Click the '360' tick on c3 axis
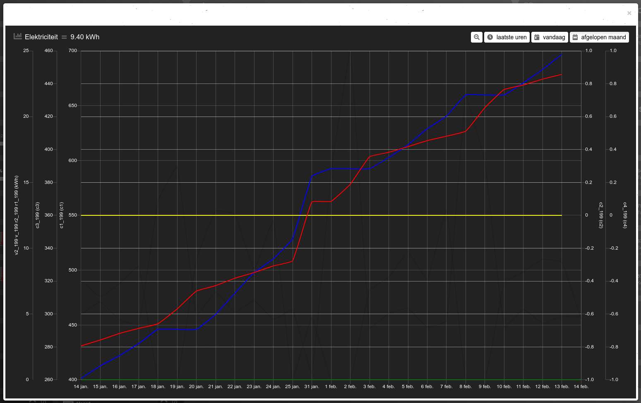Image resolution: width=641 pixels, height=403 pixels. tap(49, 215)
